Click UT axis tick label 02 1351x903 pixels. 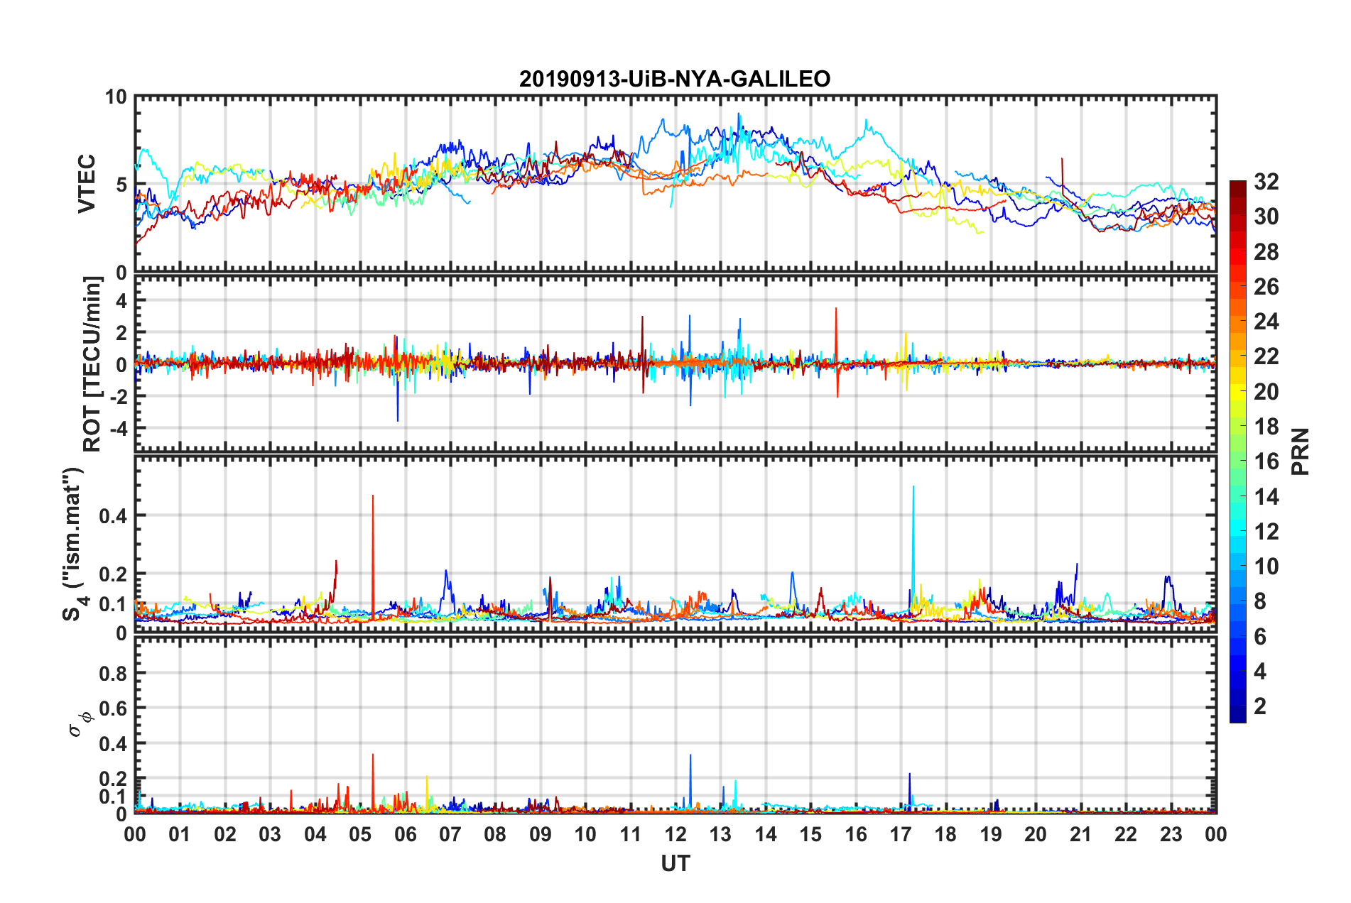click(225, 834)
